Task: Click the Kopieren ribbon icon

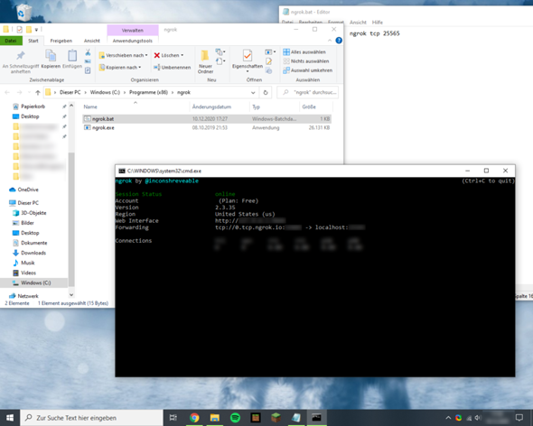Action: point(51,55)
